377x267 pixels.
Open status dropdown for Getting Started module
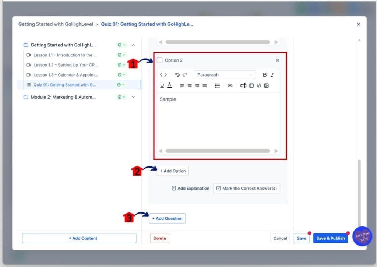[121, 45]
